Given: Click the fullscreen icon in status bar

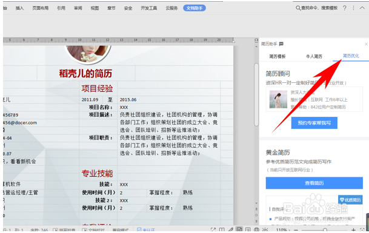Looking at the screenshot, I should 213,230.
